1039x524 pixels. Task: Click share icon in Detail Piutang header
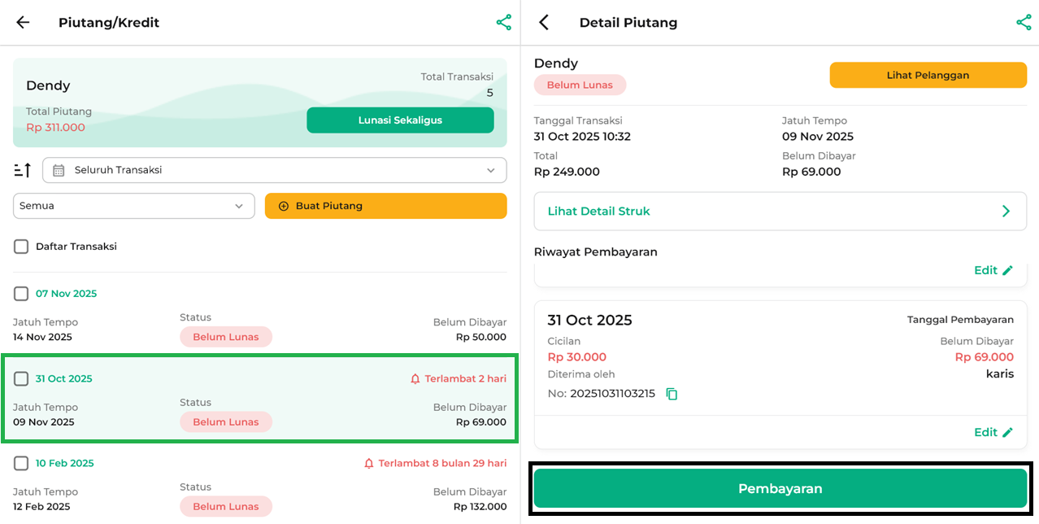(x=1024, y=23)
